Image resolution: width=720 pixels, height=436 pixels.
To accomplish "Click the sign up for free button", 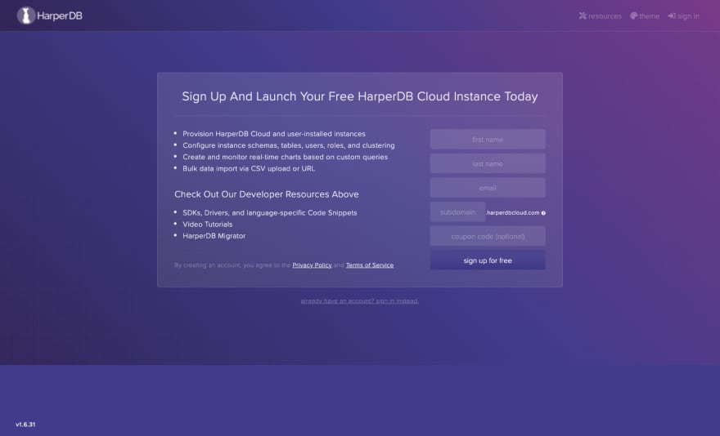I will pos(488,260).
